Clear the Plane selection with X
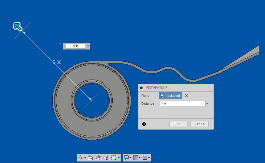 [x=187, y=96]
